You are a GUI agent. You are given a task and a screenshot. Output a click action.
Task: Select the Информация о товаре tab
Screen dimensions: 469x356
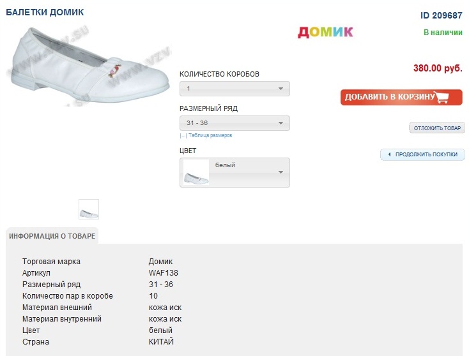tap(52, 236)
